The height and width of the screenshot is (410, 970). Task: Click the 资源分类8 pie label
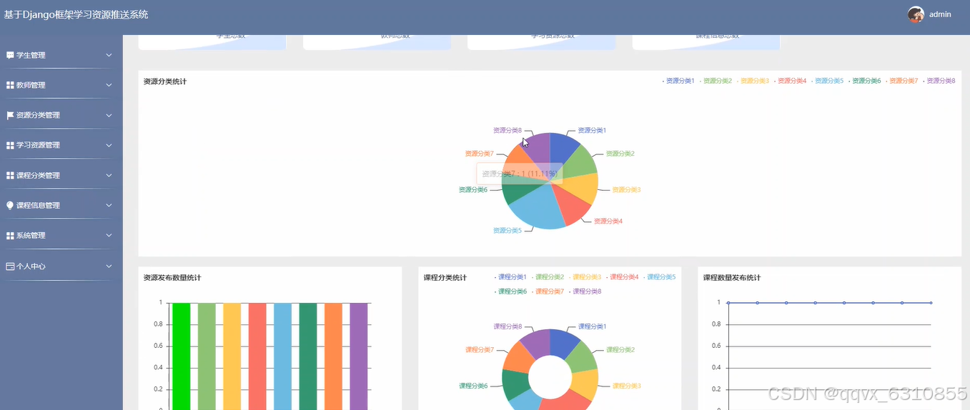click(507, 130)
